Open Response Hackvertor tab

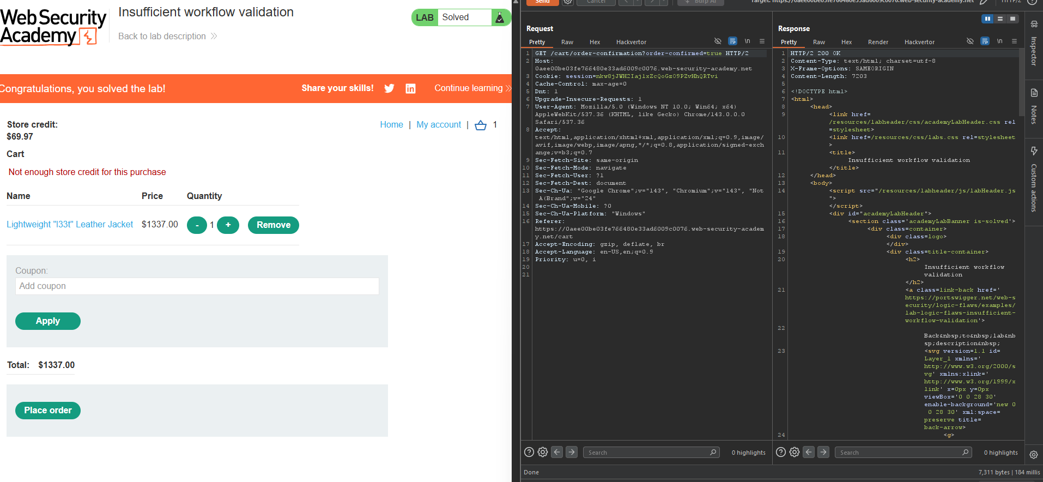[919, 42]
